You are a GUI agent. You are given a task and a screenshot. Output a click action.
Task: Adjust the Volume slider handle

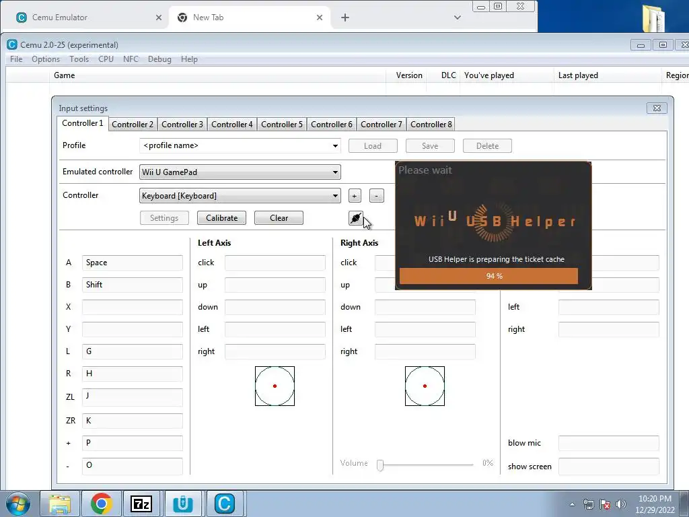point(380,464)
